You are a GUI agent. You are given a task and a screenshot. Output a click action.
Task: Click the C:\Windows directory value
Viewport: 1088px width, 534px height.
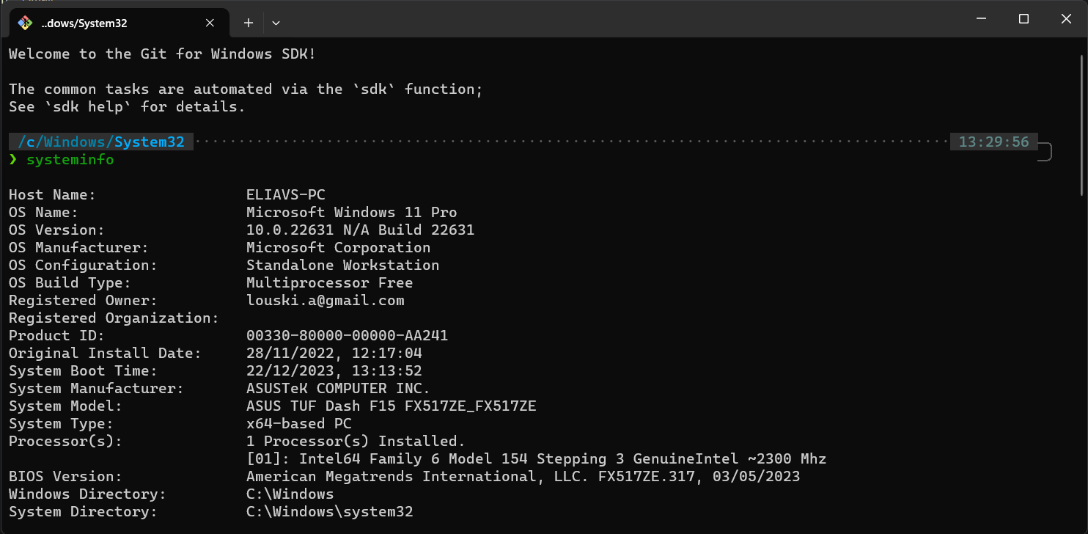[x=290, y=494]
